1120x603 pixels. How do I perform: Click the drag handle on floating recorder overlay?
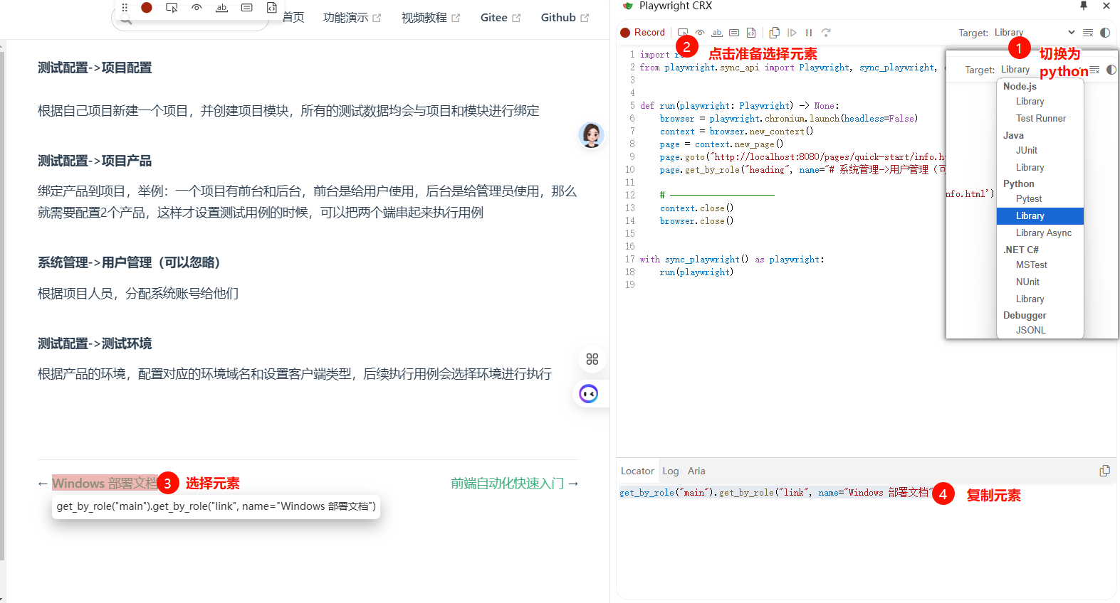(125, 7)
